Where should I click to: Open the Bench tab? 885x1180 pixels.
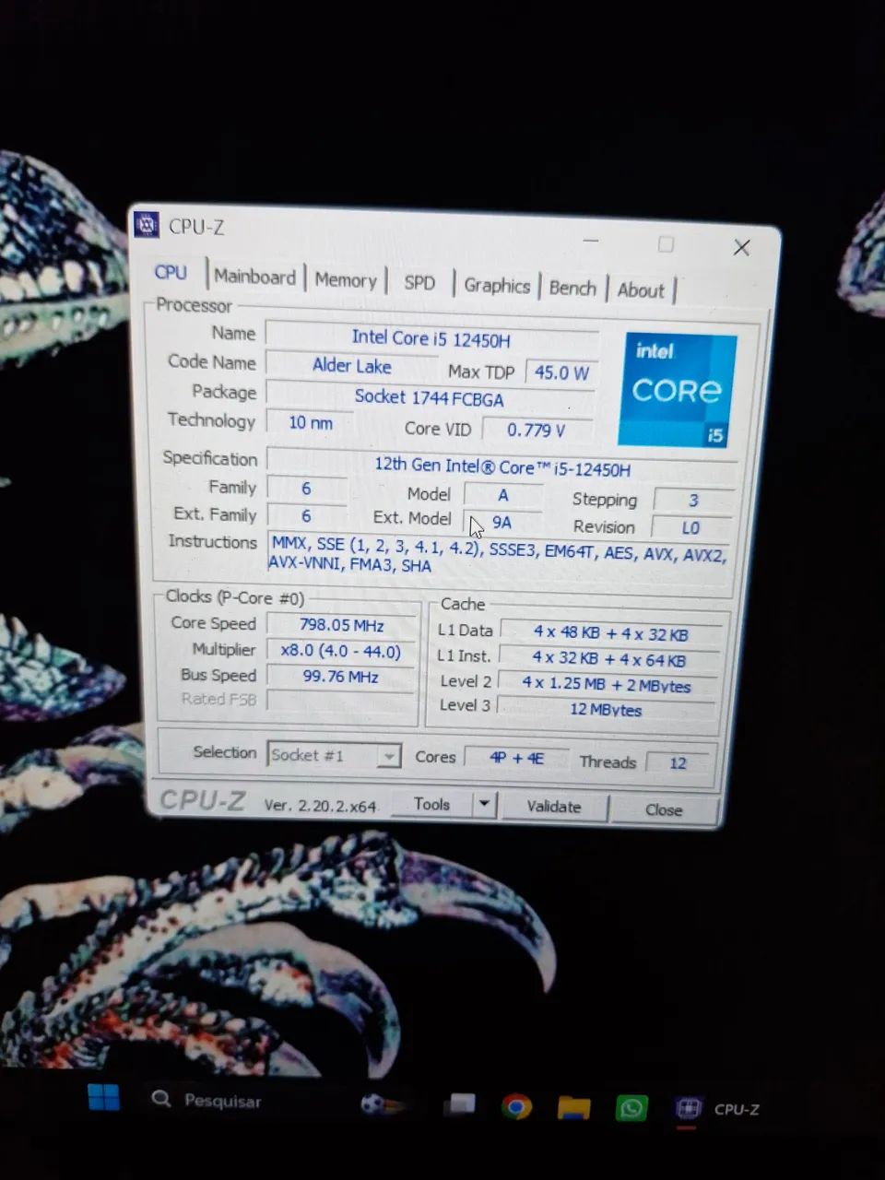(x=572, y=288)
